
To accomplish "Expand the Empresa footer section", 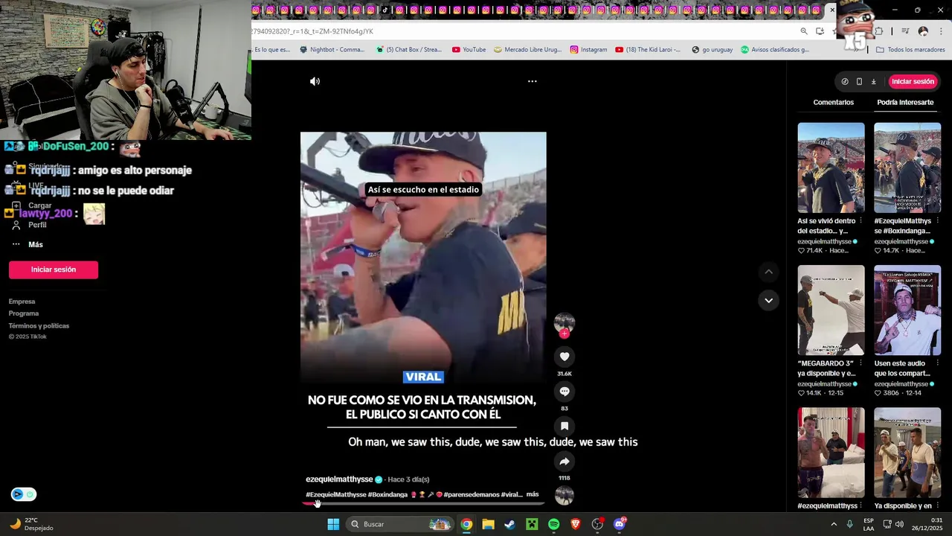I will (x=22, y=301).
